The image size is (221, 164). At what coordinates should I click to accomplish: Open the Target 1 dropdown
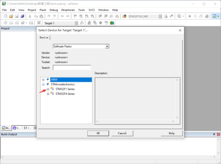pyautogui.click(x=76, y=23)
